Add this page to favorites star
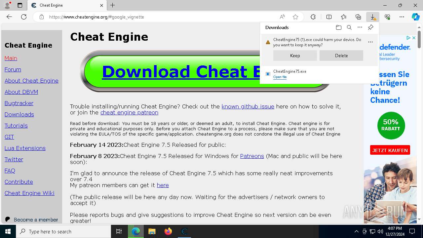This screenshot has width=423, height=238. (295, 17)
